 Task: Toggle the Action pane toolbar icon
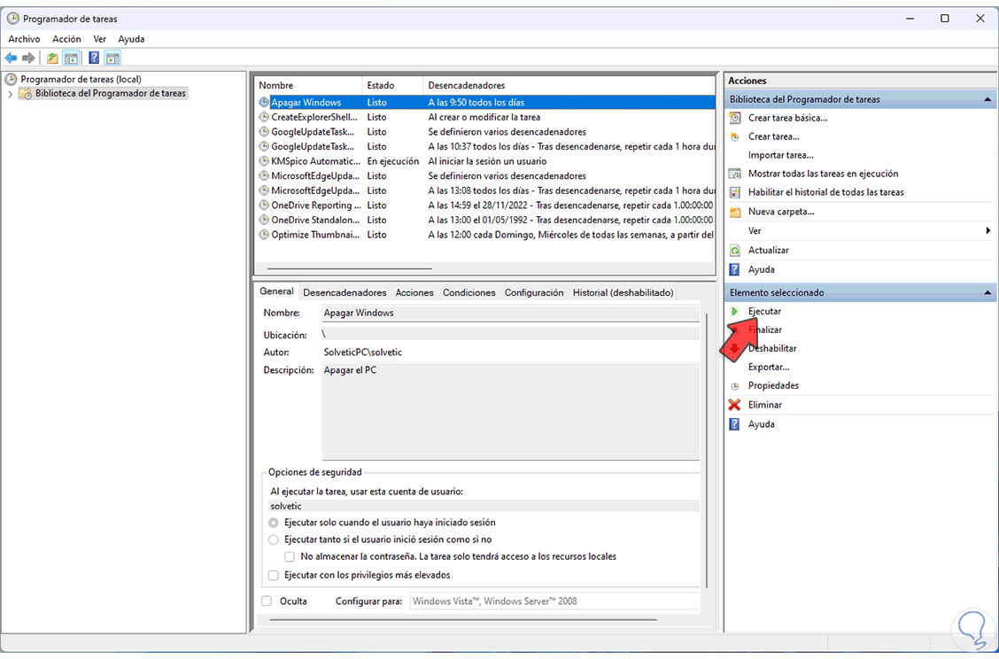tap(112, 58)
